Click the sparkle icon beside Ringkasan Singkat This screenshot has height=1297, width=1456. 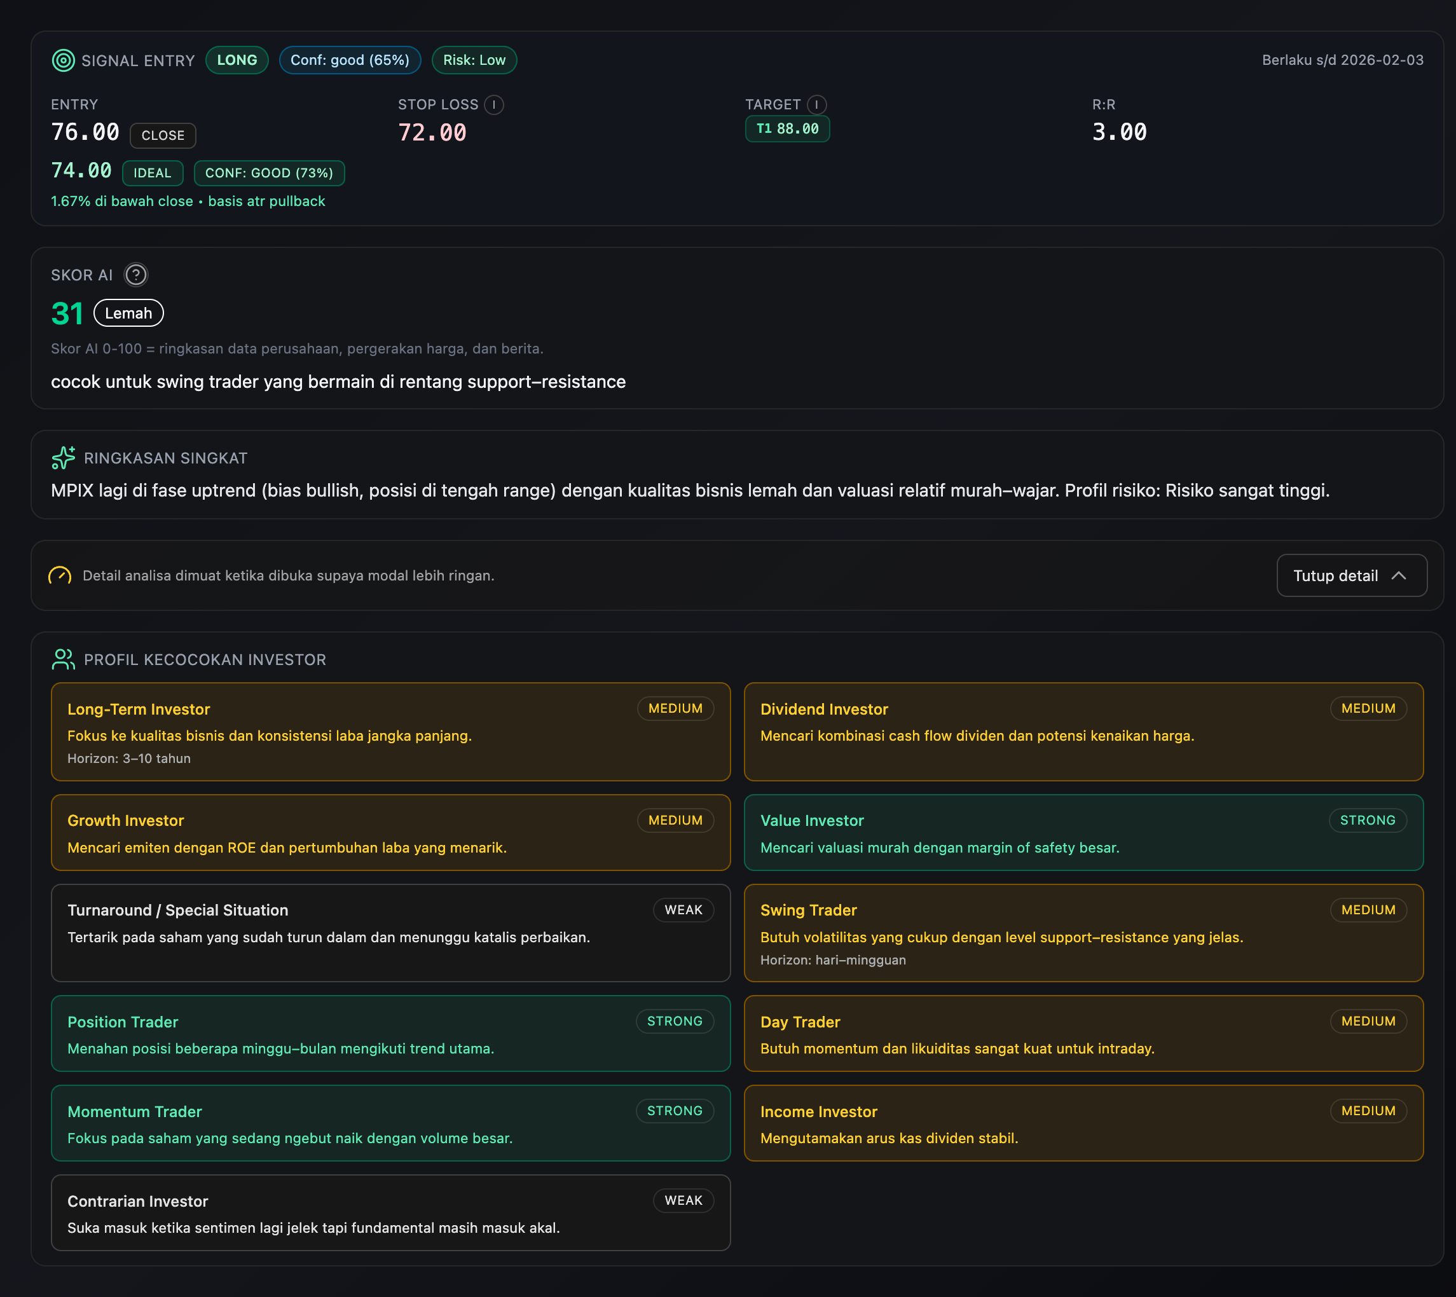(64, 458)
